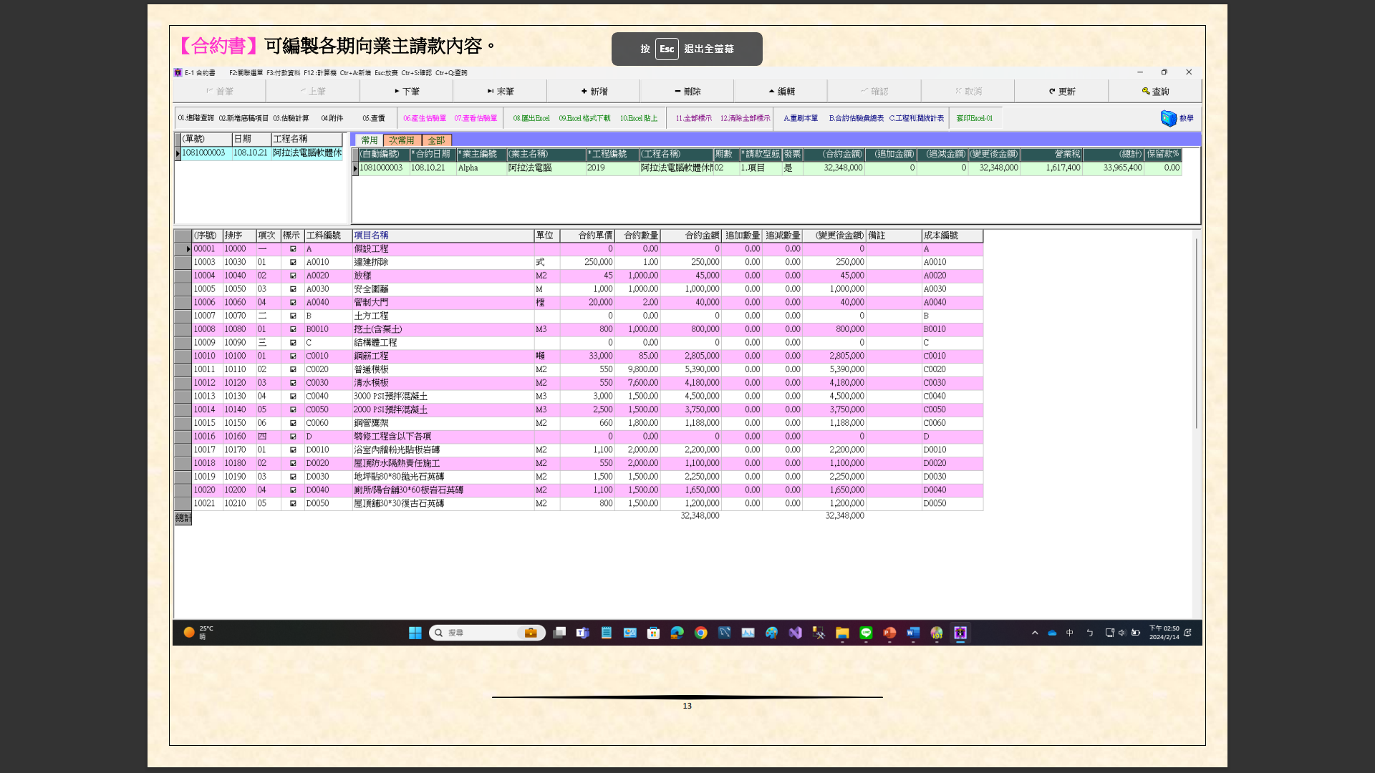Open File Explorer from the taskbar
The width and height of the screenshot is (1375, 773).
[842, 633]
